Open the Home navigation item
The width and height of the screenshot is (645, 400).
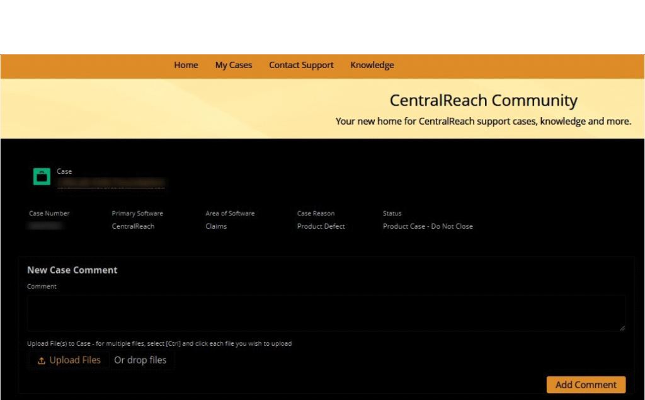click(186, 65)
